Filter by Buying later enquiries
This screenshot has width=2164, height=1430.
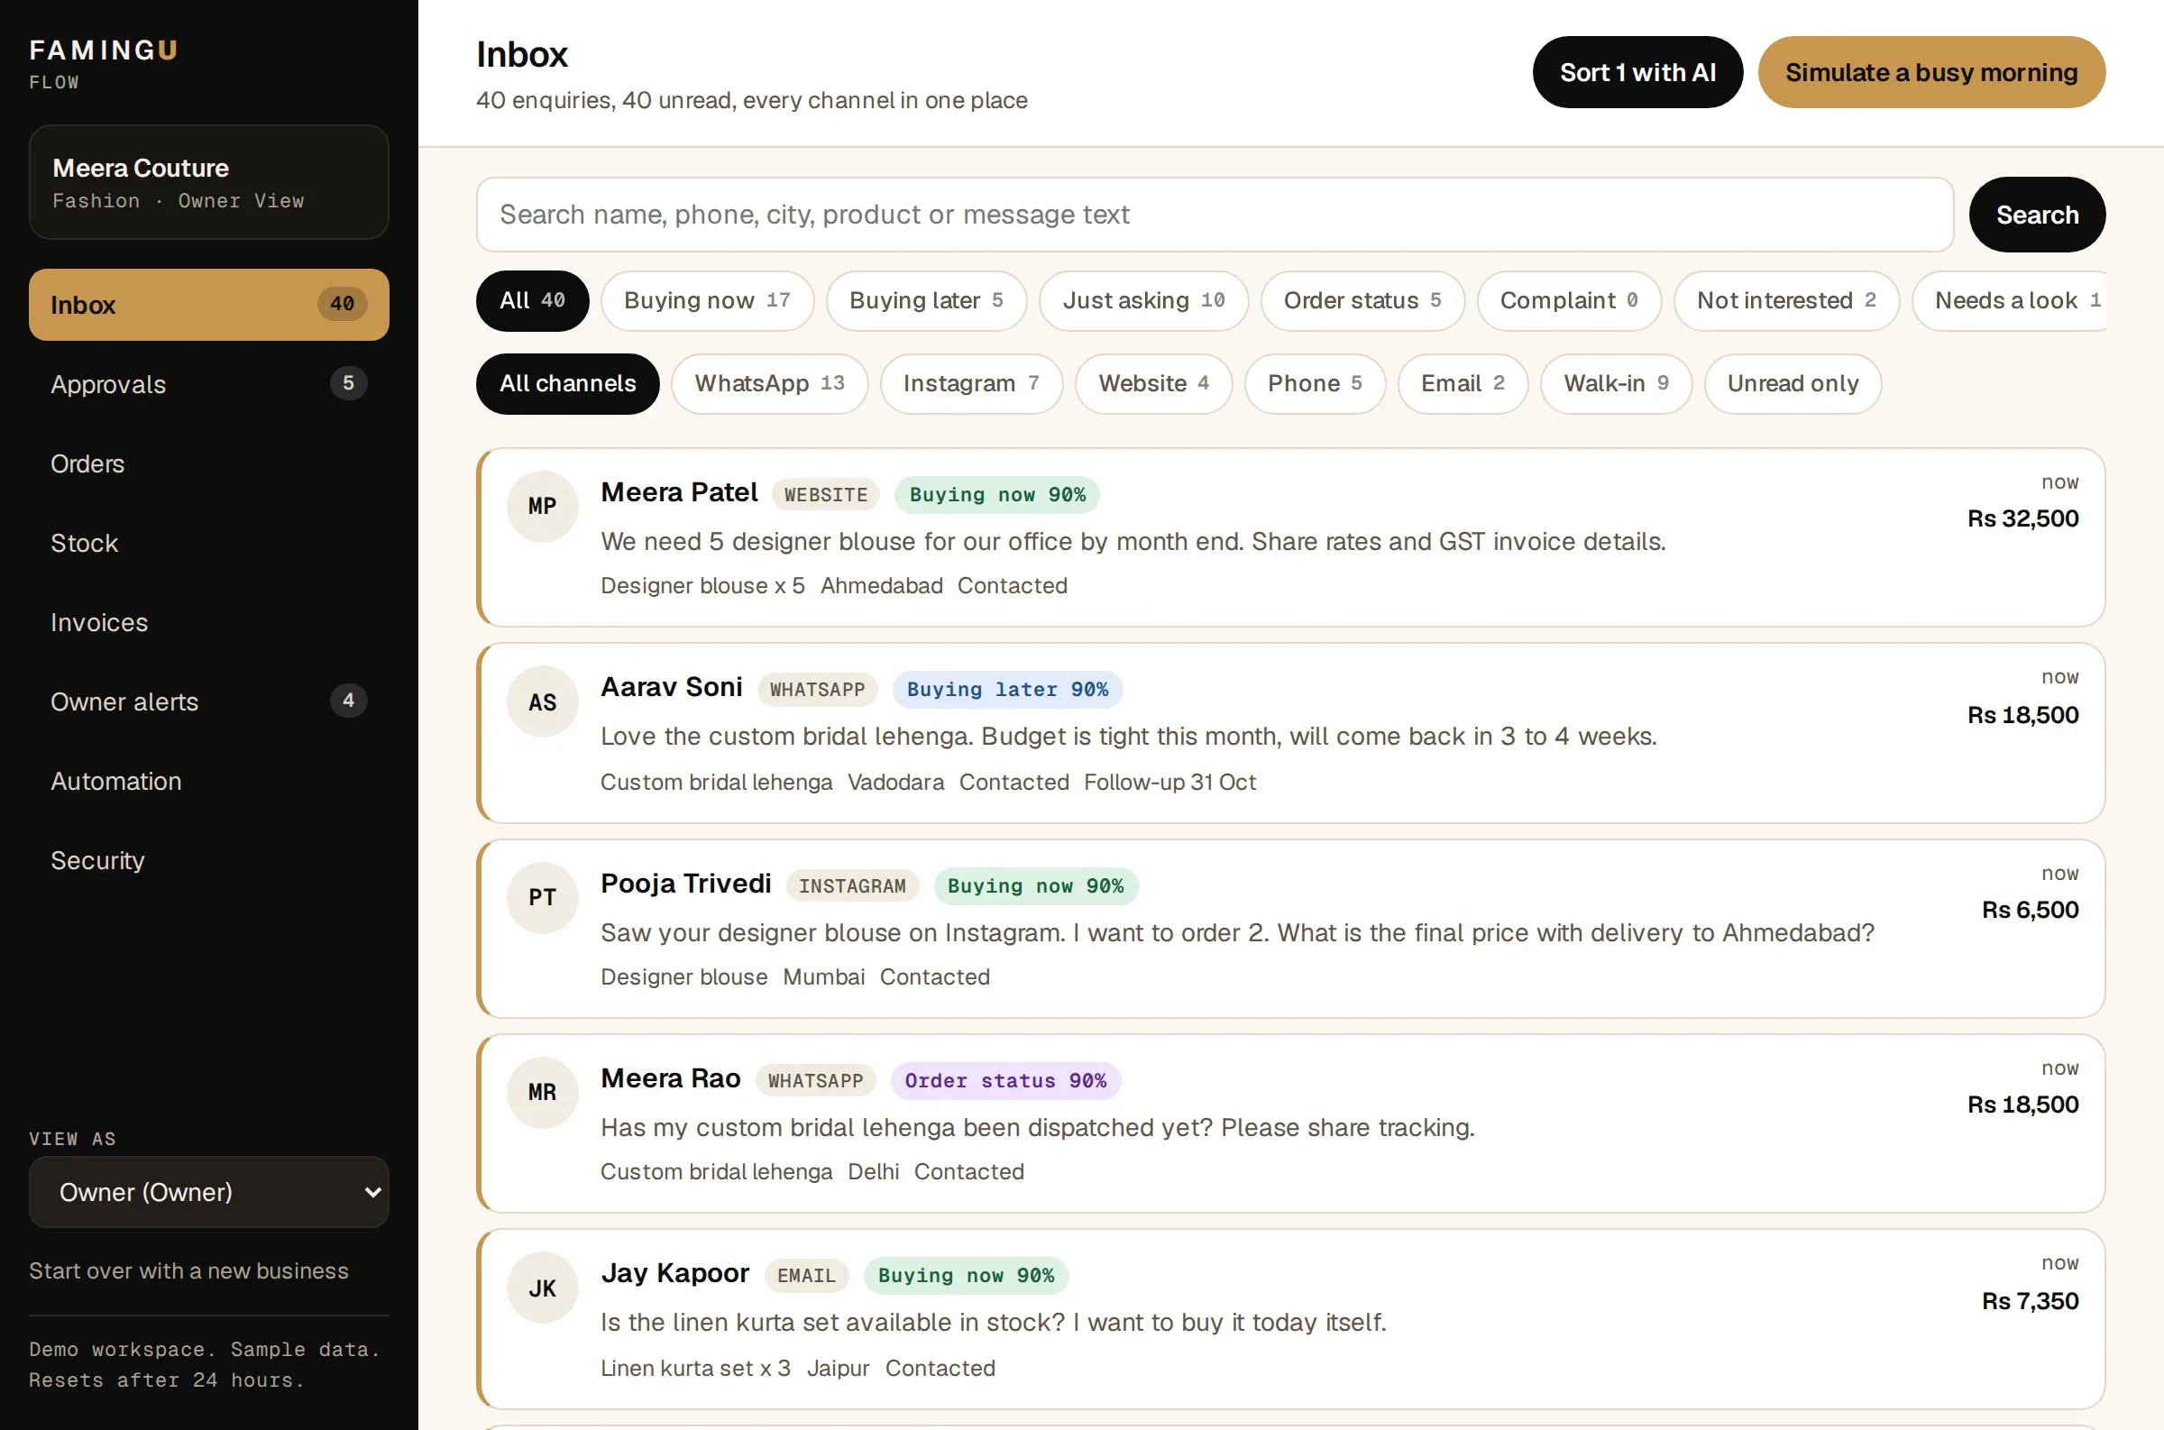pos(926,300)
